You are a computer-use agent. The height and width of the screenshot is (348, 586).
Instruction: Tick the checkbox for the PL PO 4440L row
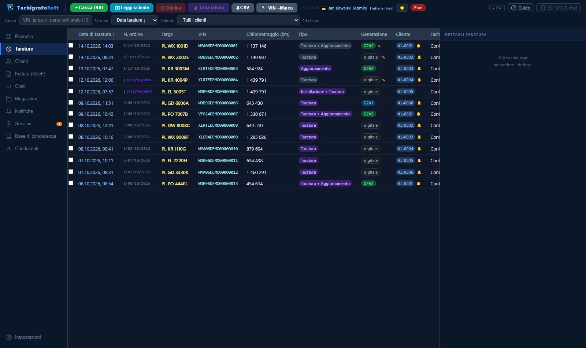(71, 183)
